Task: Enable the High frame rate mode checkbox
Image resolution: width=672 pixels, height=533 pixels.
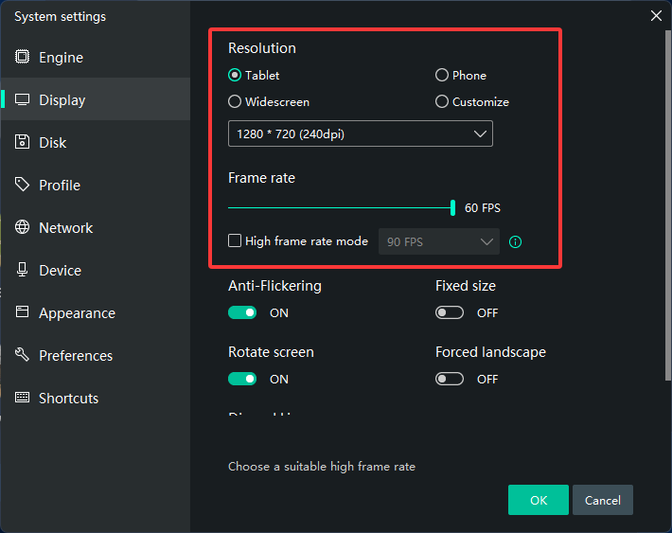Action: coord(235,241)
